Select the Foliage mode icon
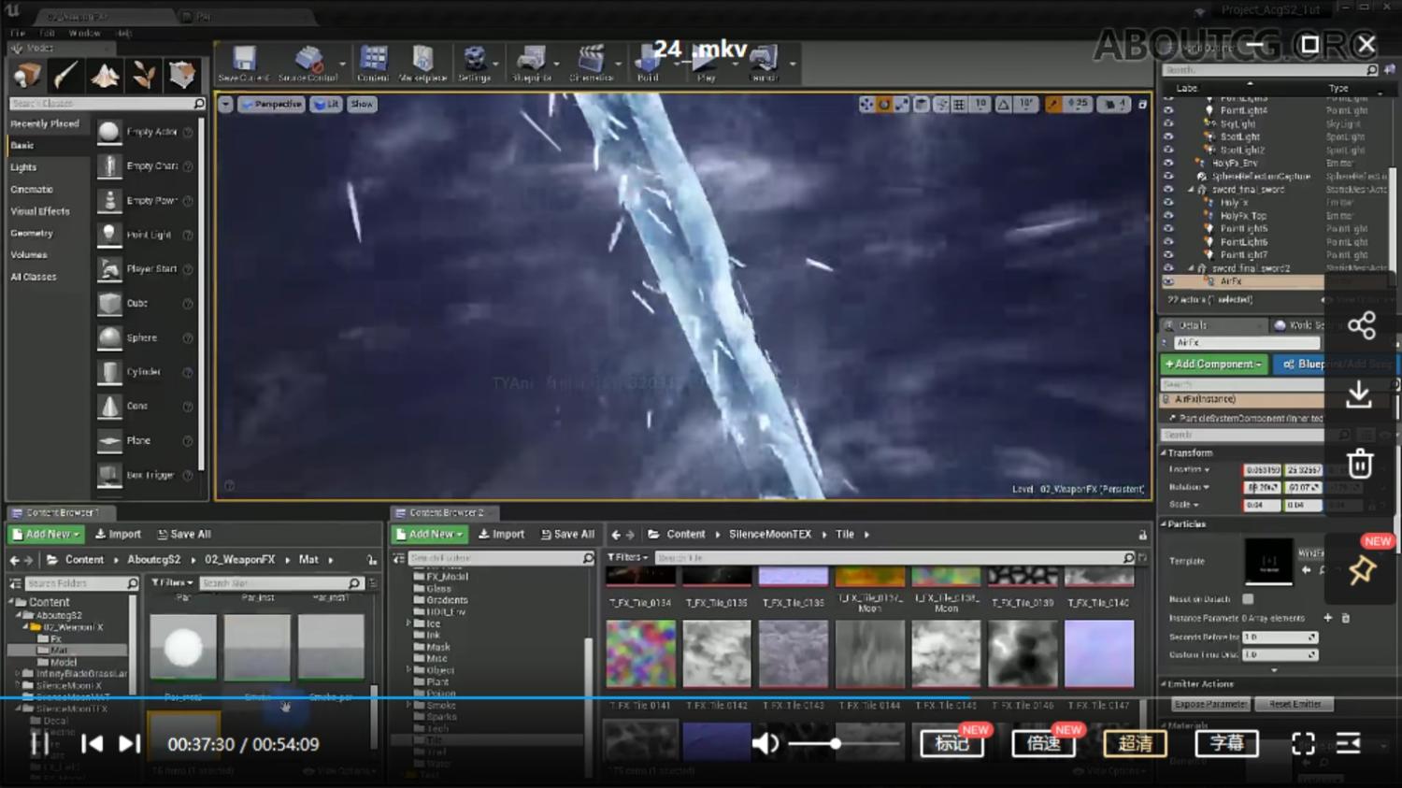This screenshot has width=1402, height=788. (x=143, y=75)
